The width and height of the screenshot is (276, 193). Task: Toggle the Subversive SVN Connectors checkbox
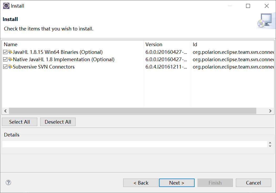(5, 67)
